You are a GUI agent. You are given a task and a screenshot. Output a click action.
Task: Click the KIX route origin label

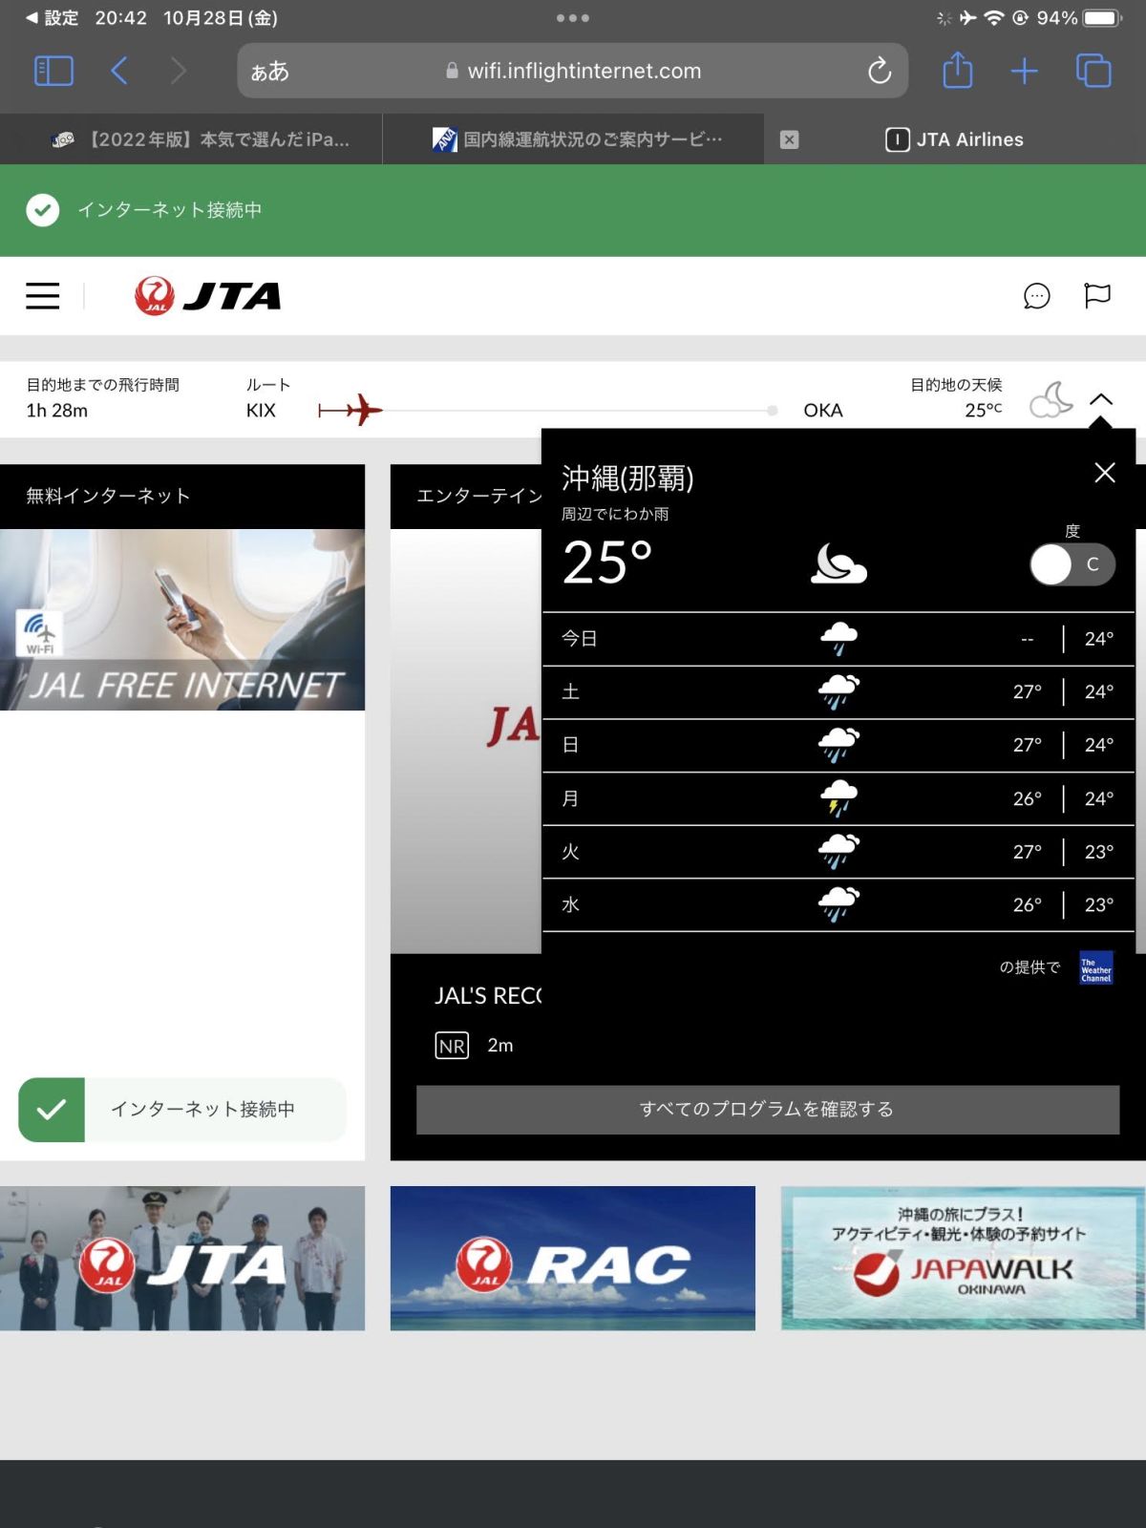click(x=261, y=411)
